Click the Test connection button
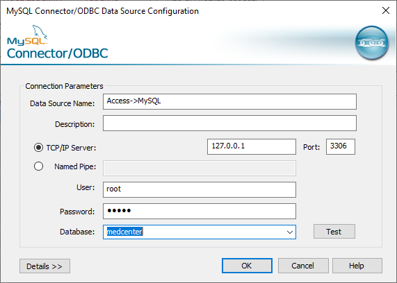 (x=334, y=232)
